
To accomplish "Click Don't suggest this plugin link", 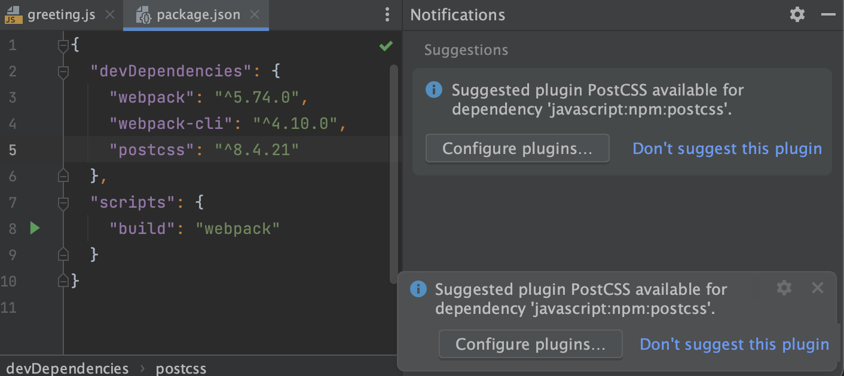I will pyautogui.click(x=727, y=148).
